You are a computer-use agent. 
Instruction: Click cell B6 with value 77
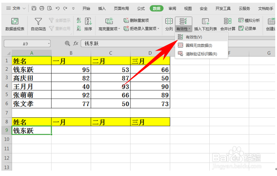point(71,103)
